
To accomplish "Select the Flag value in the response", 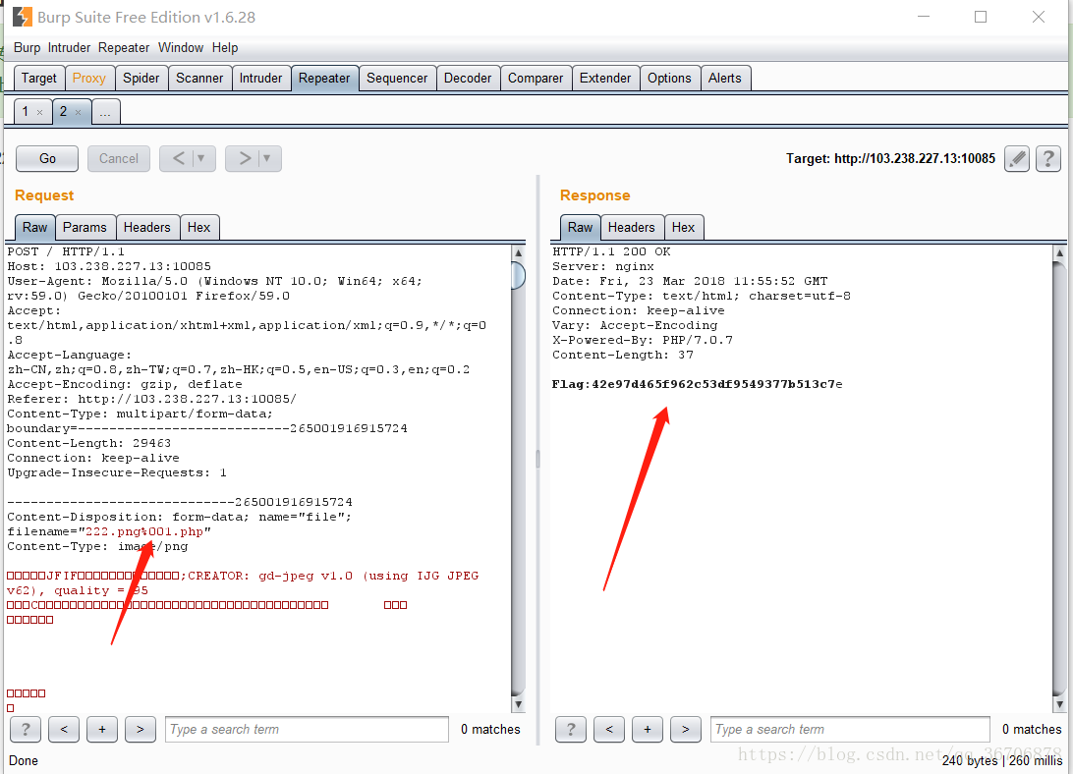I will click(716, 385).
